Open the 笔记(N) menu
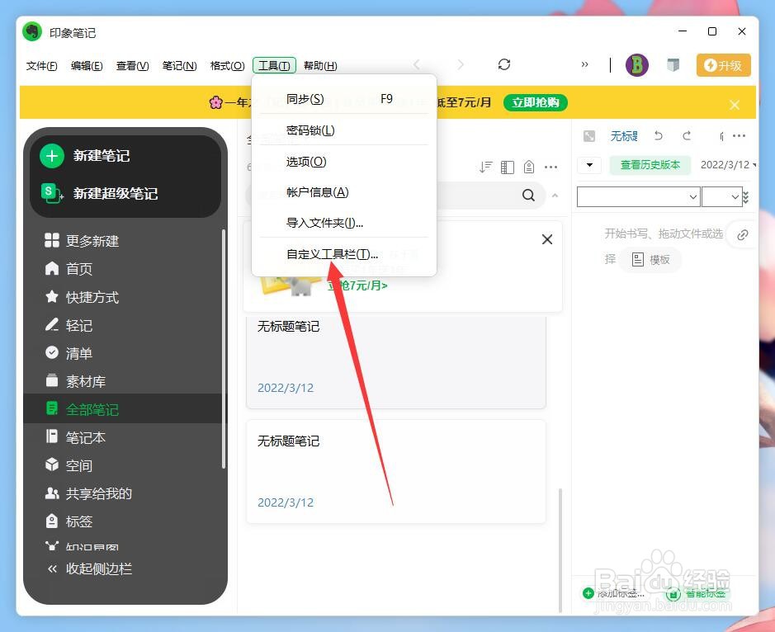 pyautogui.click(x=179, y=66)
